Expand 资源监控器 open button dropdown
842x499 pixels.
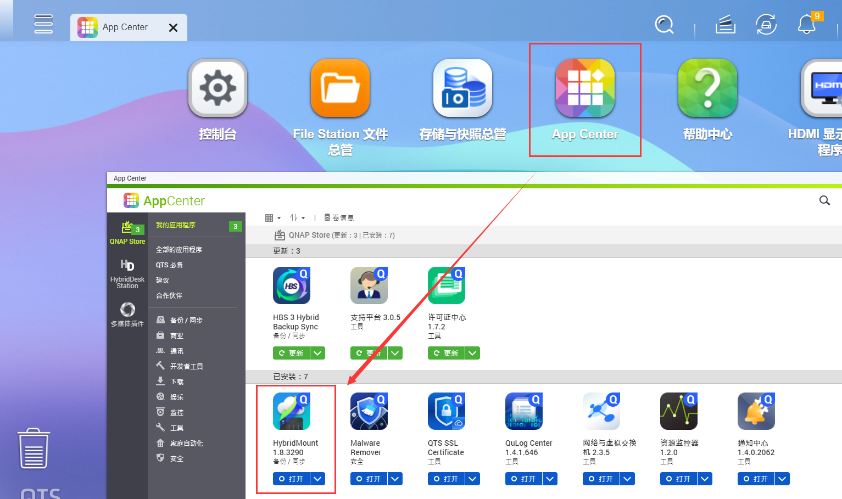click(705, 479)
